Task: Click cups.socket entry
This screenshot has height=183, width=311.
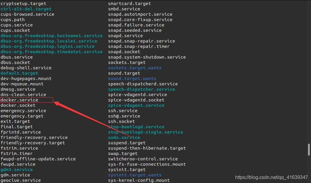Action: point(15,30)
